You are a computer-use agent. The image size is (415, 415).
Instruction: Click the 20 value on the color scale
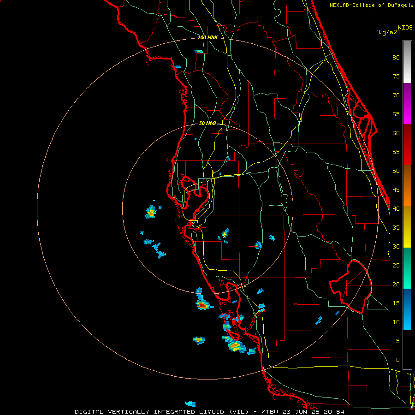coord(396,284)
